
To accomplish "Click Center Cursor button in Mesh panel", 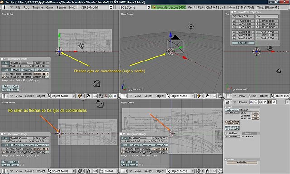I will (x=232, y=123).
